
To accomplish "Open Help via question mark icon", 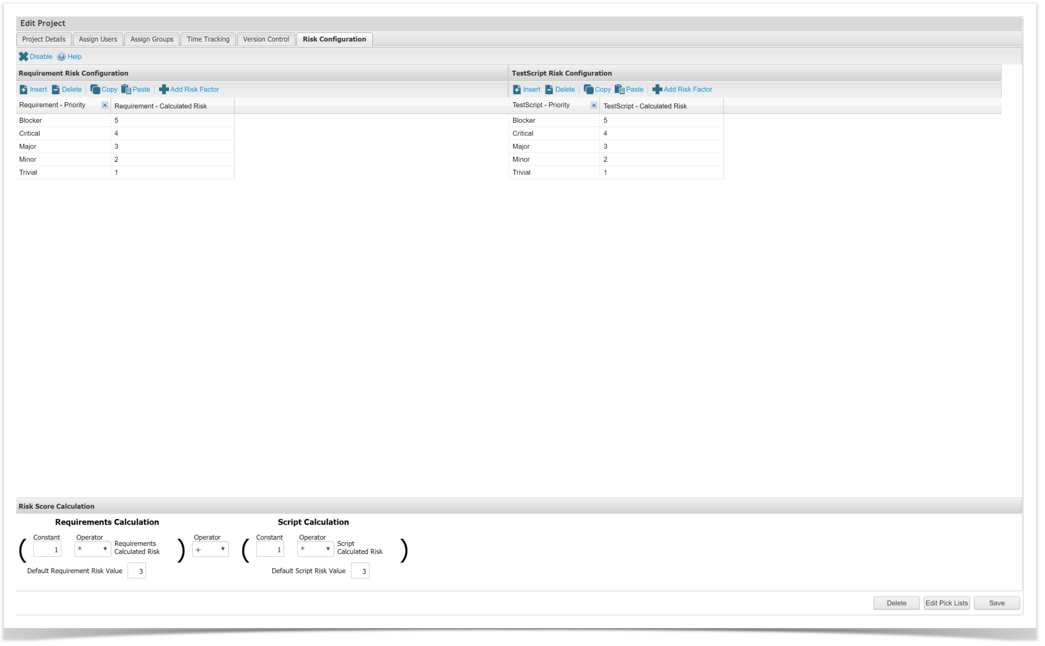I will pos(61,57).
